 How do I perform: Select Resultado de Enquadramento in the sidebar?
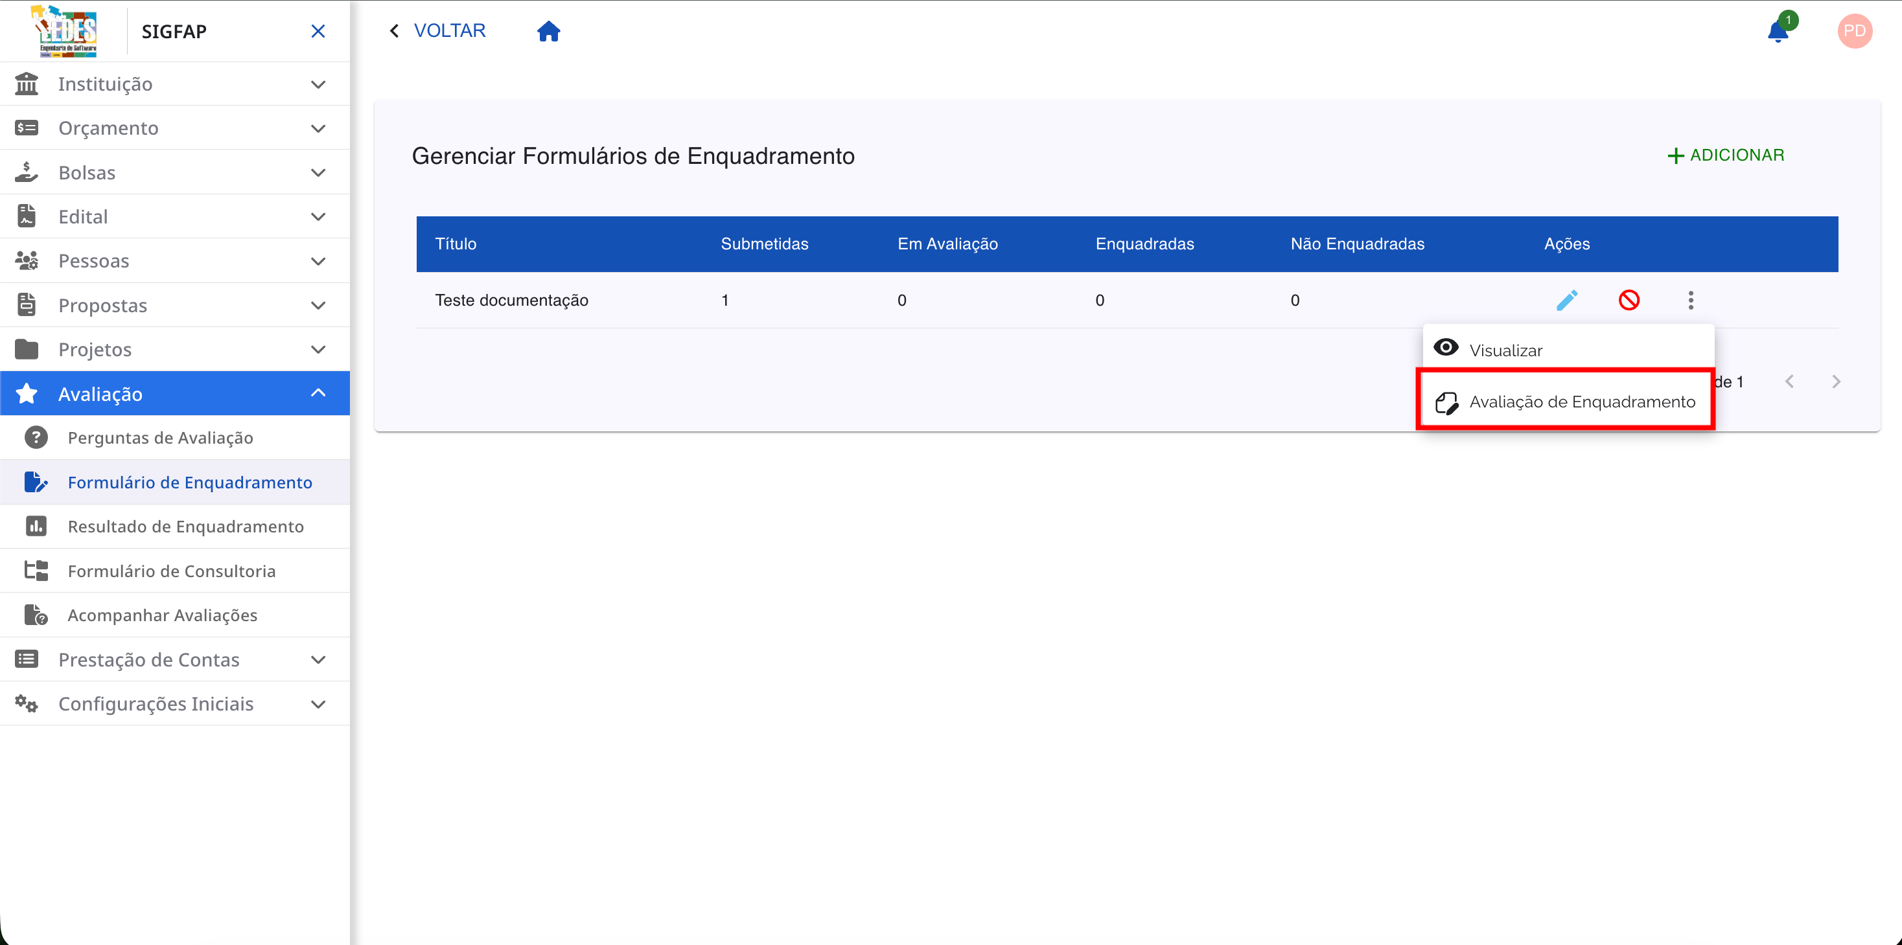(185, 526)
